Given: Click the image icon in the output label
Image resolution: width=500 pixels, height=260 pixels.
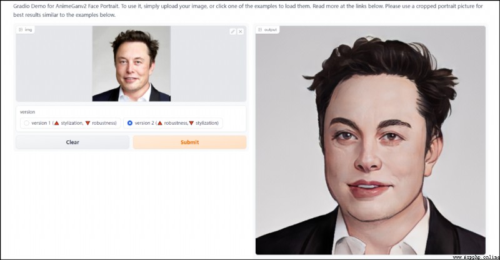Looking at the screenshot, I should (260, 29).
